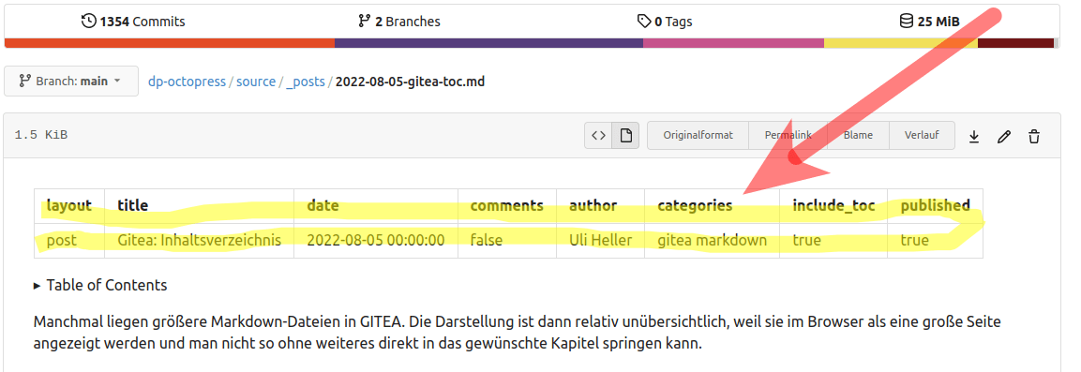Switch to rendered file view icon
Image resolution: width=1081 pixels, height=372 pixels.
click(626, 136)
